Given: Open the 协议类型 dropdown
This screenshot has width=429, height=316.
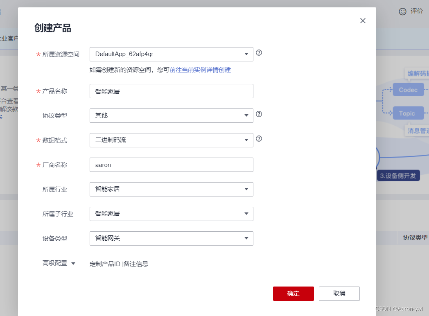Looking at the screenshot, I should (171, 115).
